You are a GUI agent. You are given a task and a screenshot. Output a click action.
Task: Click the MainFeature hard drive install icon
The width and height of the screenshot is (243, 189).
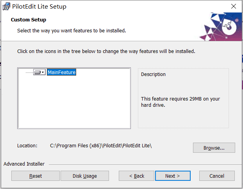coord(38,72)
